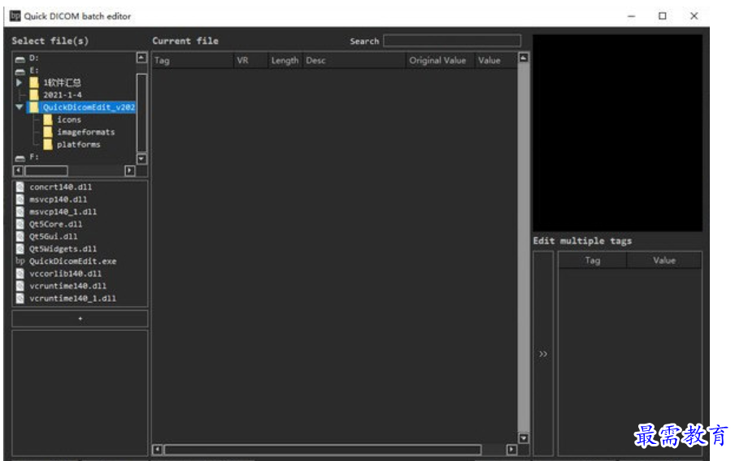This screenshot has width=735, height=461.
Task: Click the 2021-1-4 folder icon
Action: coord(33,95)
